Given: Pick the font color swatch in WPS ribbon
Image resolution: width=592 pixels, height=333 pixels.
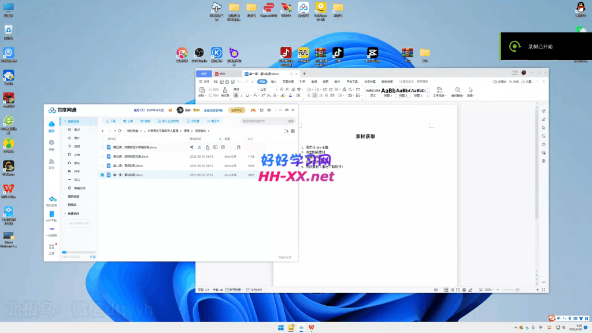Looking at the screenshot, I should click(290, 95).
